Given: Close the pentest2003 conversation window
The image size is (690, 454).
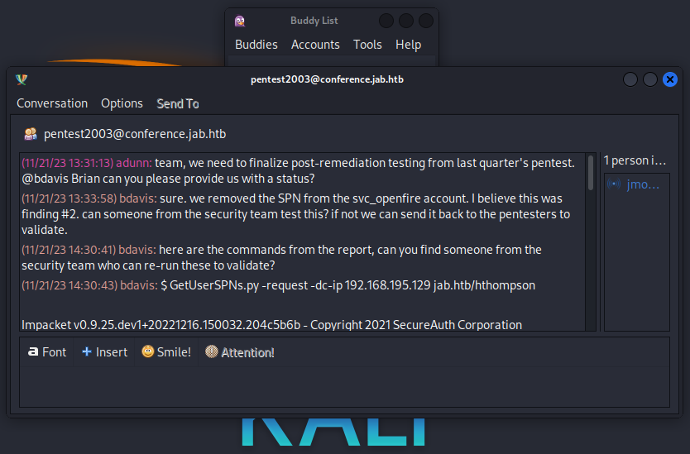Looking at the screenshot, I should pyautogui.click(x=670, y=79).
